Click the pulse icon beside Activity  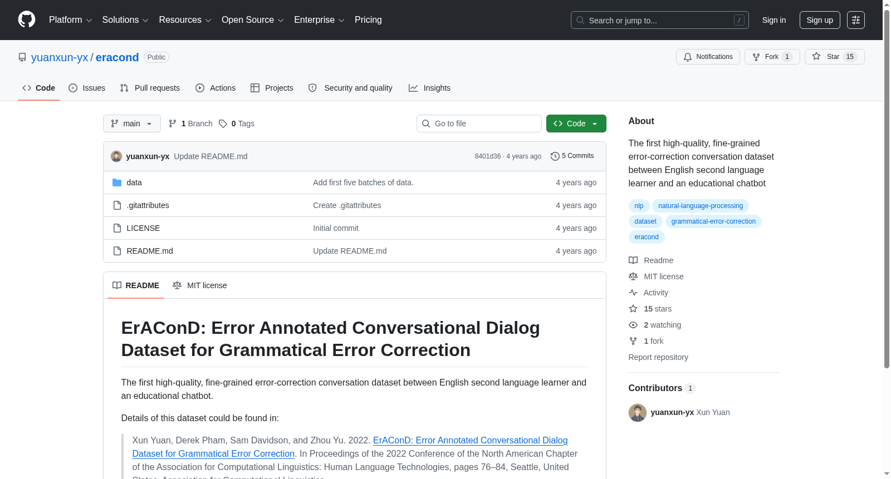click(633, 293)
